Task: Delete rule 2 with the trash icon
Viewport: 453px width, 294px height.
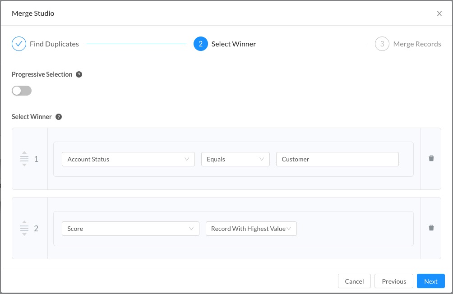Action: pos(431,228)
